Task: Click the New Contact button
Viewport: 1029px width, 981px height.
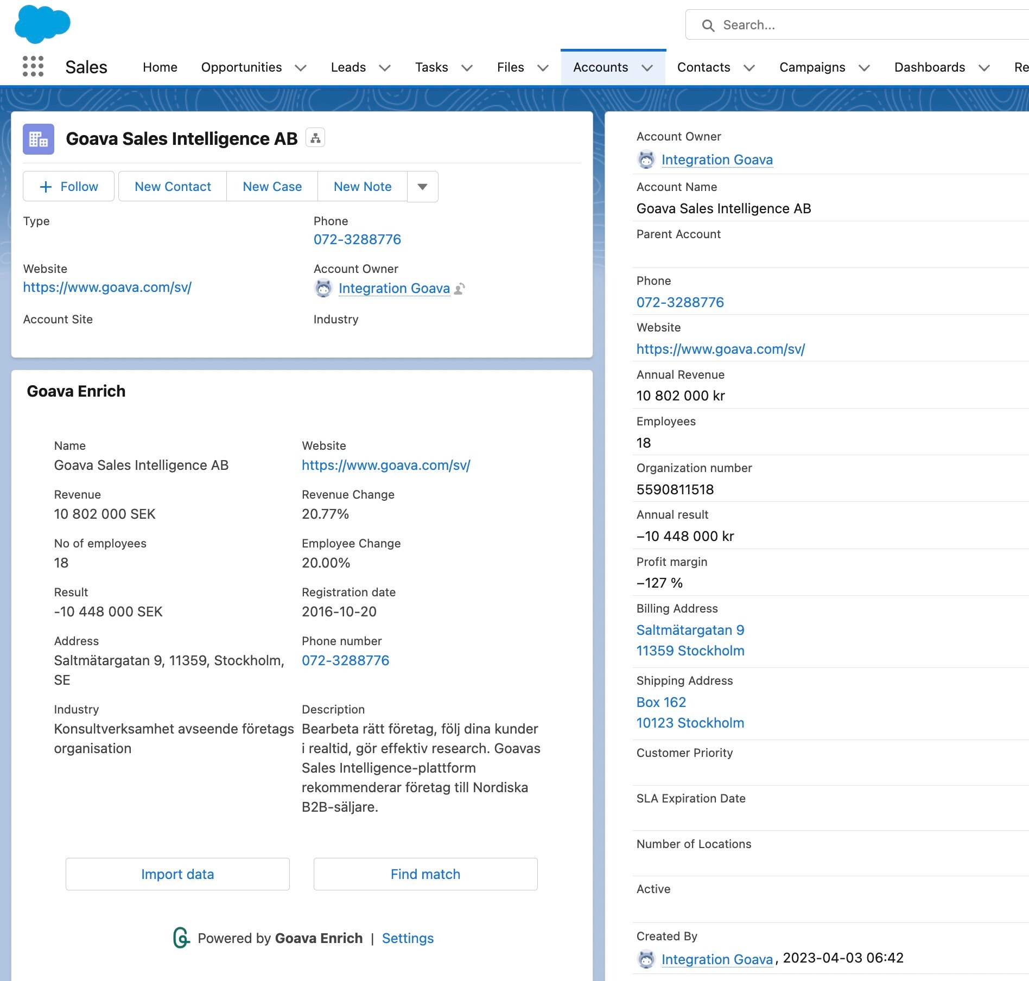Action: coord(173,187)
